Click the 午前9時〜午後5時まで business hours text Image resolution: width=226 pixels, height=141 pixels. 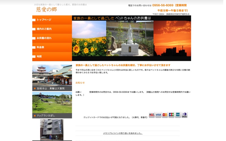173,10
